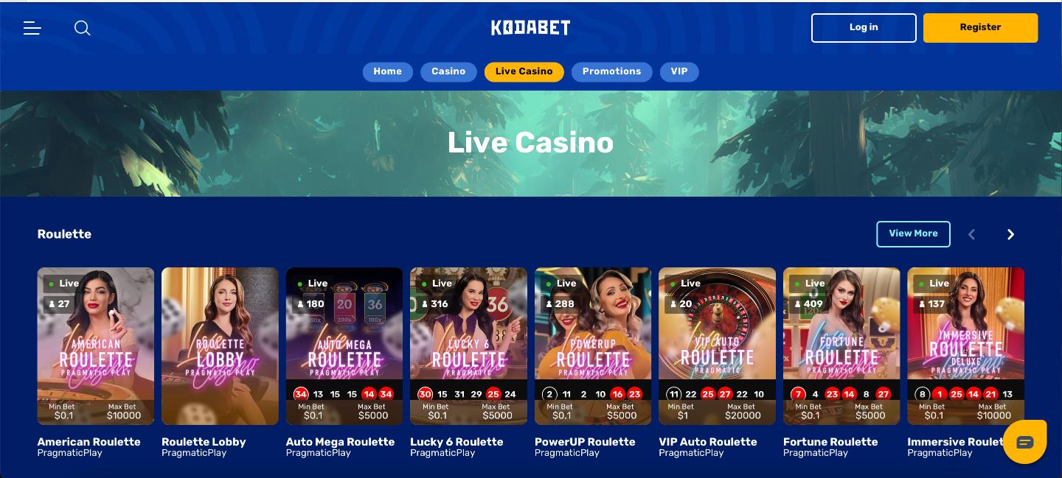Click the Log in button
The image size is (1062, 478).
pyautogui.click(x=864, y=28)
